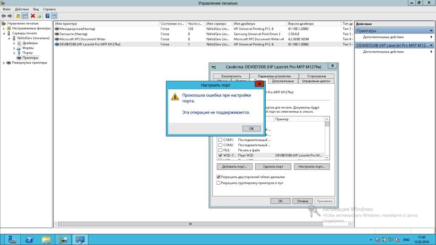Collapse the DEV0EFD08 actions section
The width and height of the screenshot is (436, 245).
[431, 45]
